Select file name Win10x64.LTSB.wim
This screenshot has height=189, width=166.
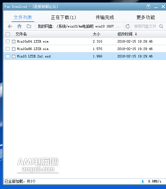click(x=33, y=41)
